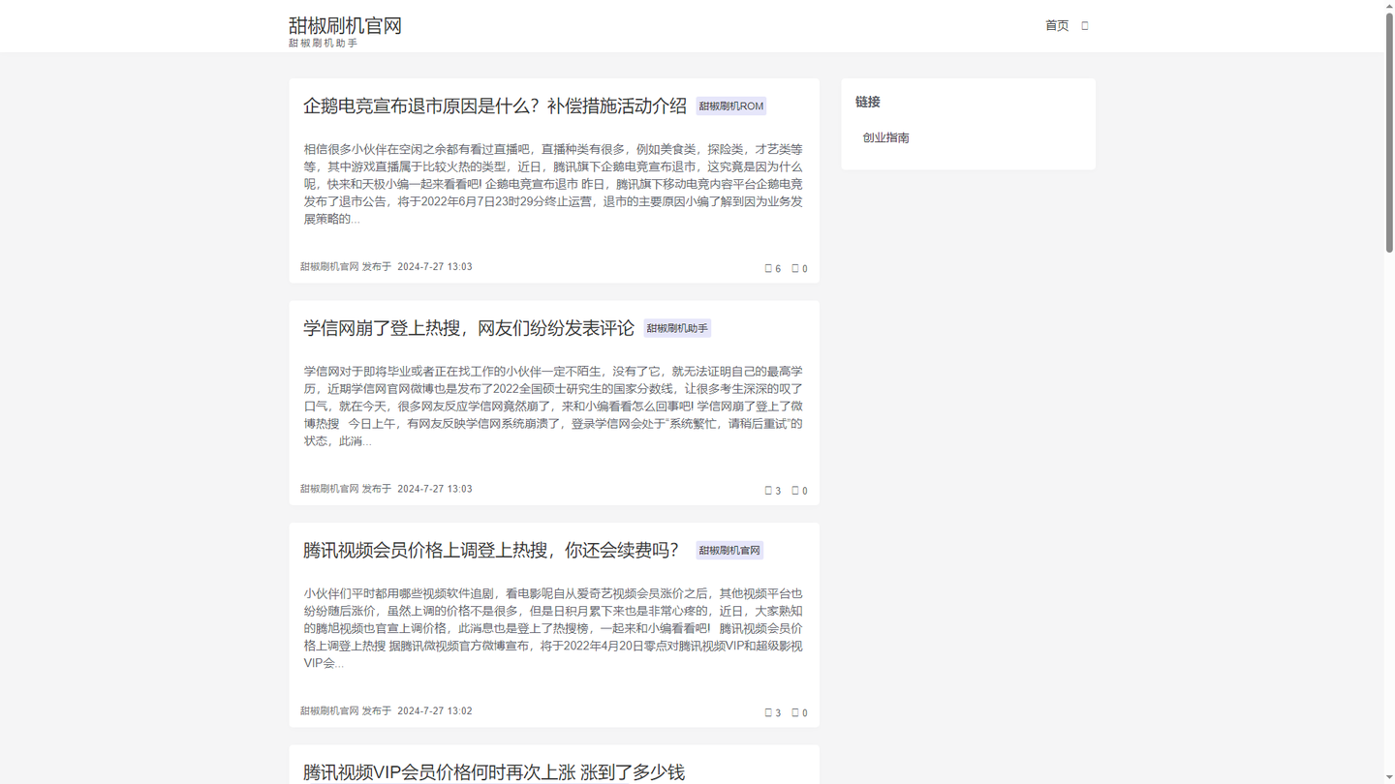Open article 腾讯视频会员价格上调登上热搜

click(491, 550)
